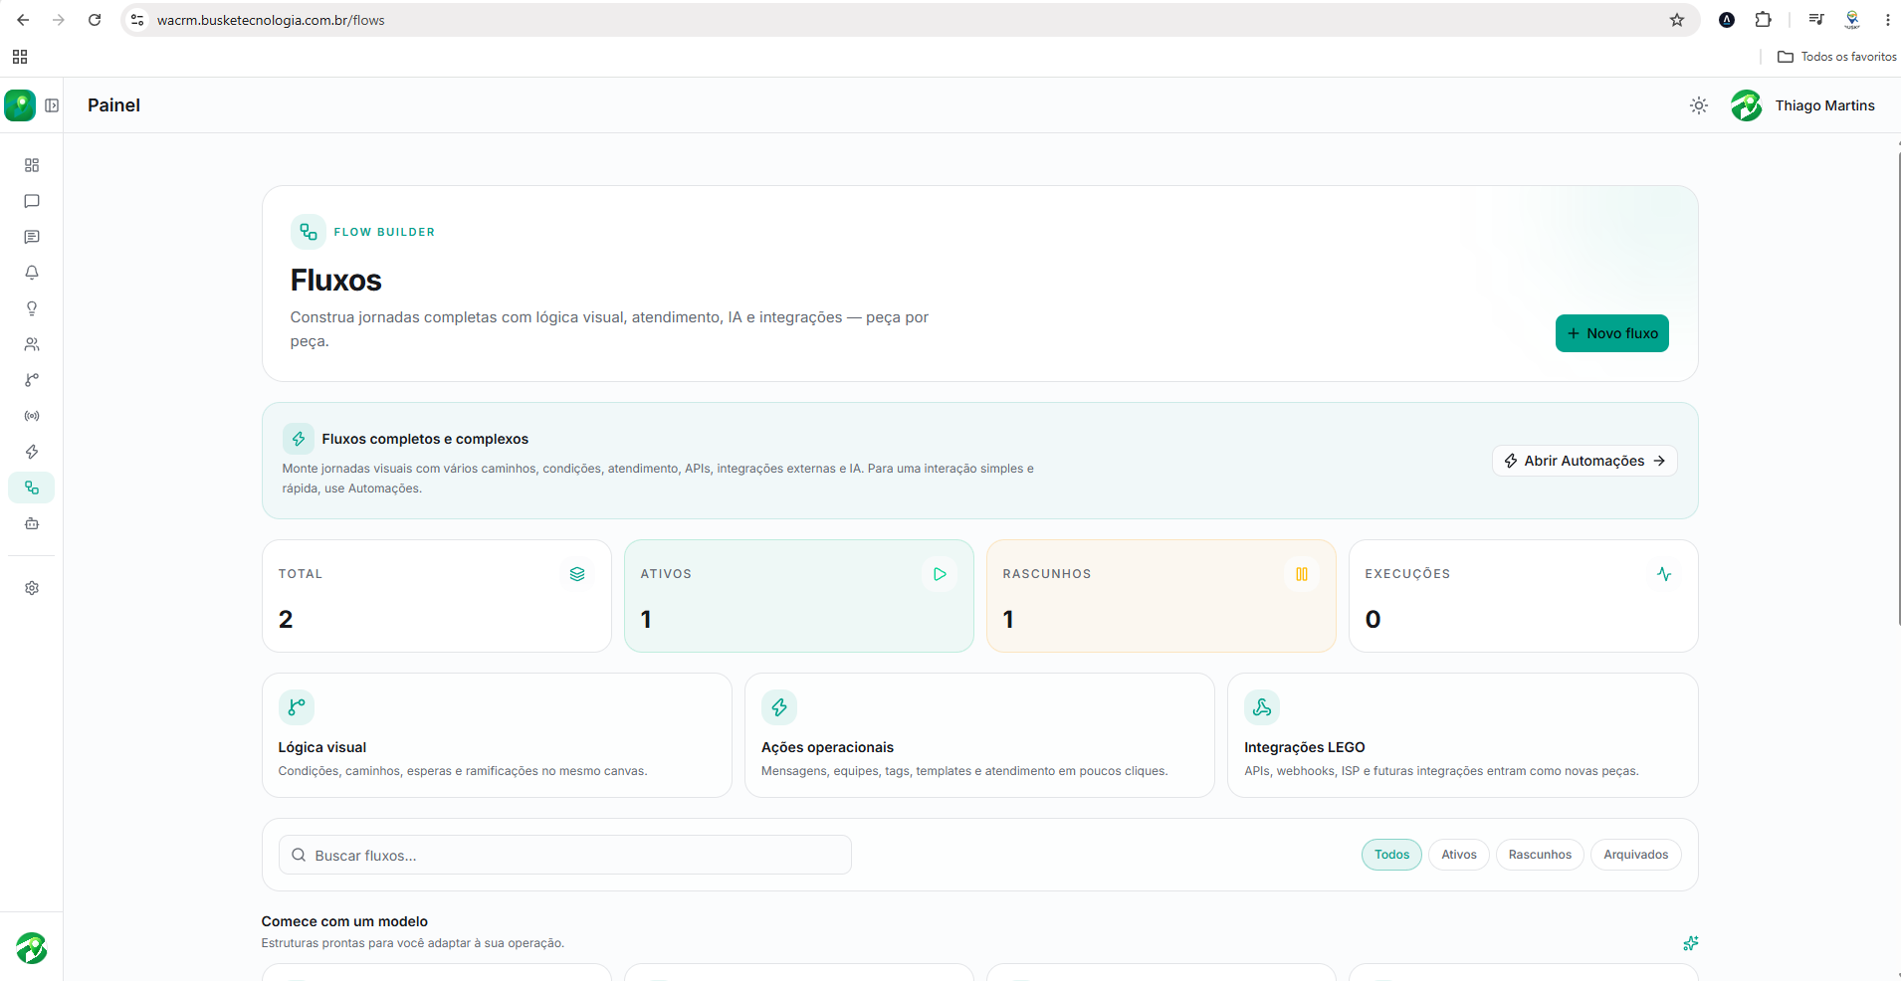
Task: Click the Ações operacionais feature card
Action: [979, 735]
